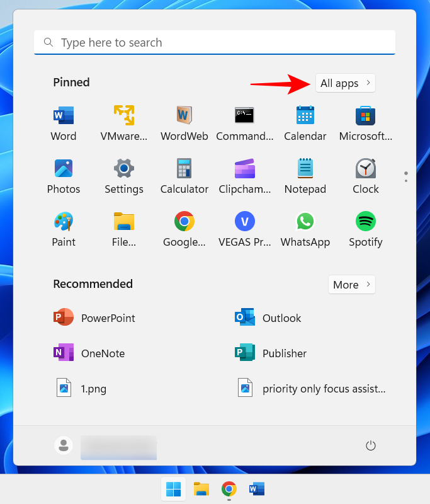Open WhatsApp from pinned apps
The image size is (430, 504).
305,229
